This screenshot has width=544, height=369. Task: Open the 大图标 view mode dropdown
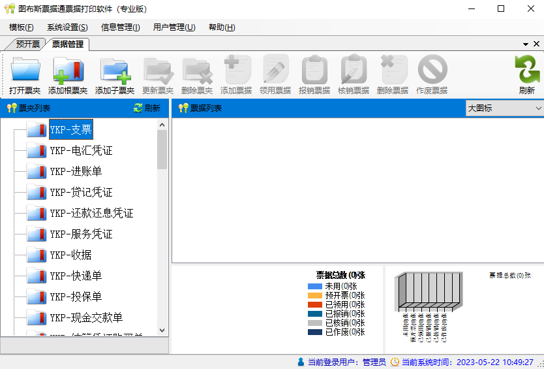(505, 108)
